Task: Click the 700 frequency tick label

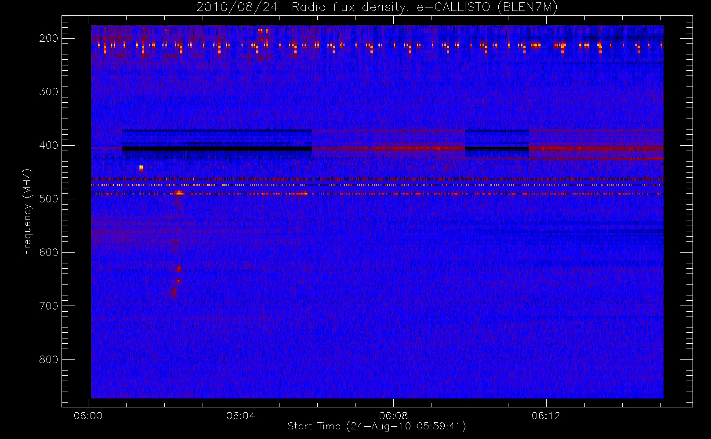Action: click(49, 306)
